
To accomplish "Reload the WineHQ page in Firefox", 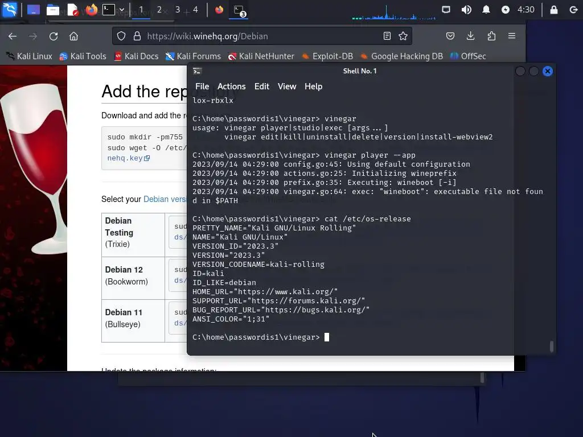I will [54, 36].
